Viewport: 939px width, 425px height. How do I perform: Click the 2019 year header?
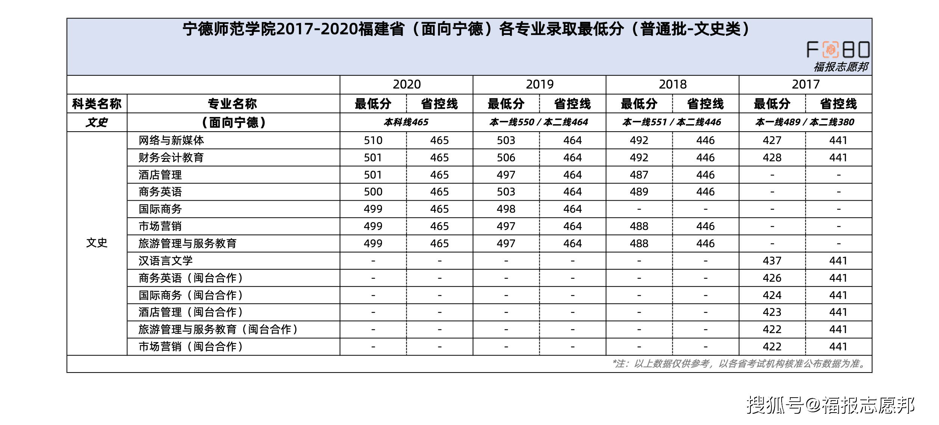pos(539,84)
